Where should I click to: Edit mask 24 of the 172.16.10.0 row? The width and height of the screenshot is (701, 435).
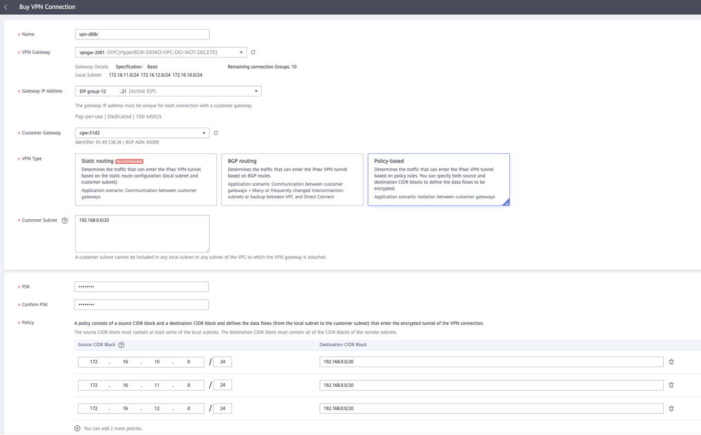coord(223,362)
